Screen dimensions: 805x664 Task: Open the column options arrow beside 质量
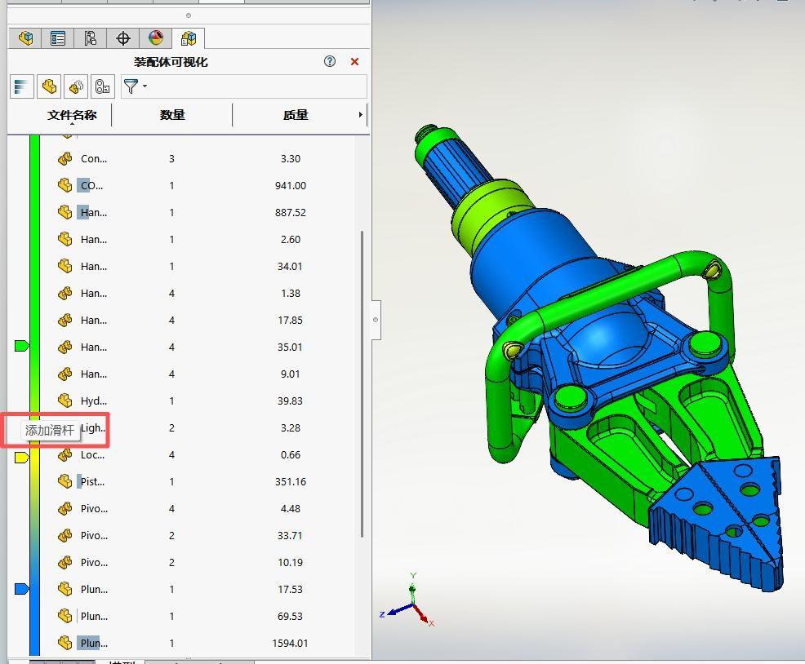point(360,115)
